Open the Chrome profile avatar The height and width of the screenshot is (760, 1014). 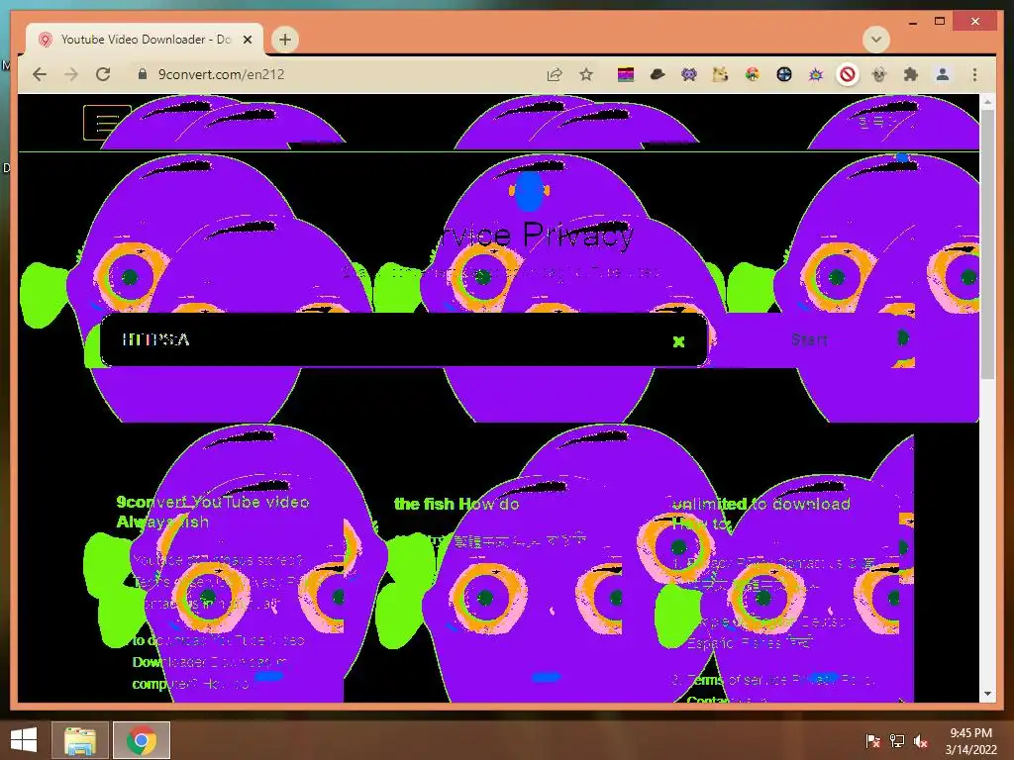tap(943, 75)
